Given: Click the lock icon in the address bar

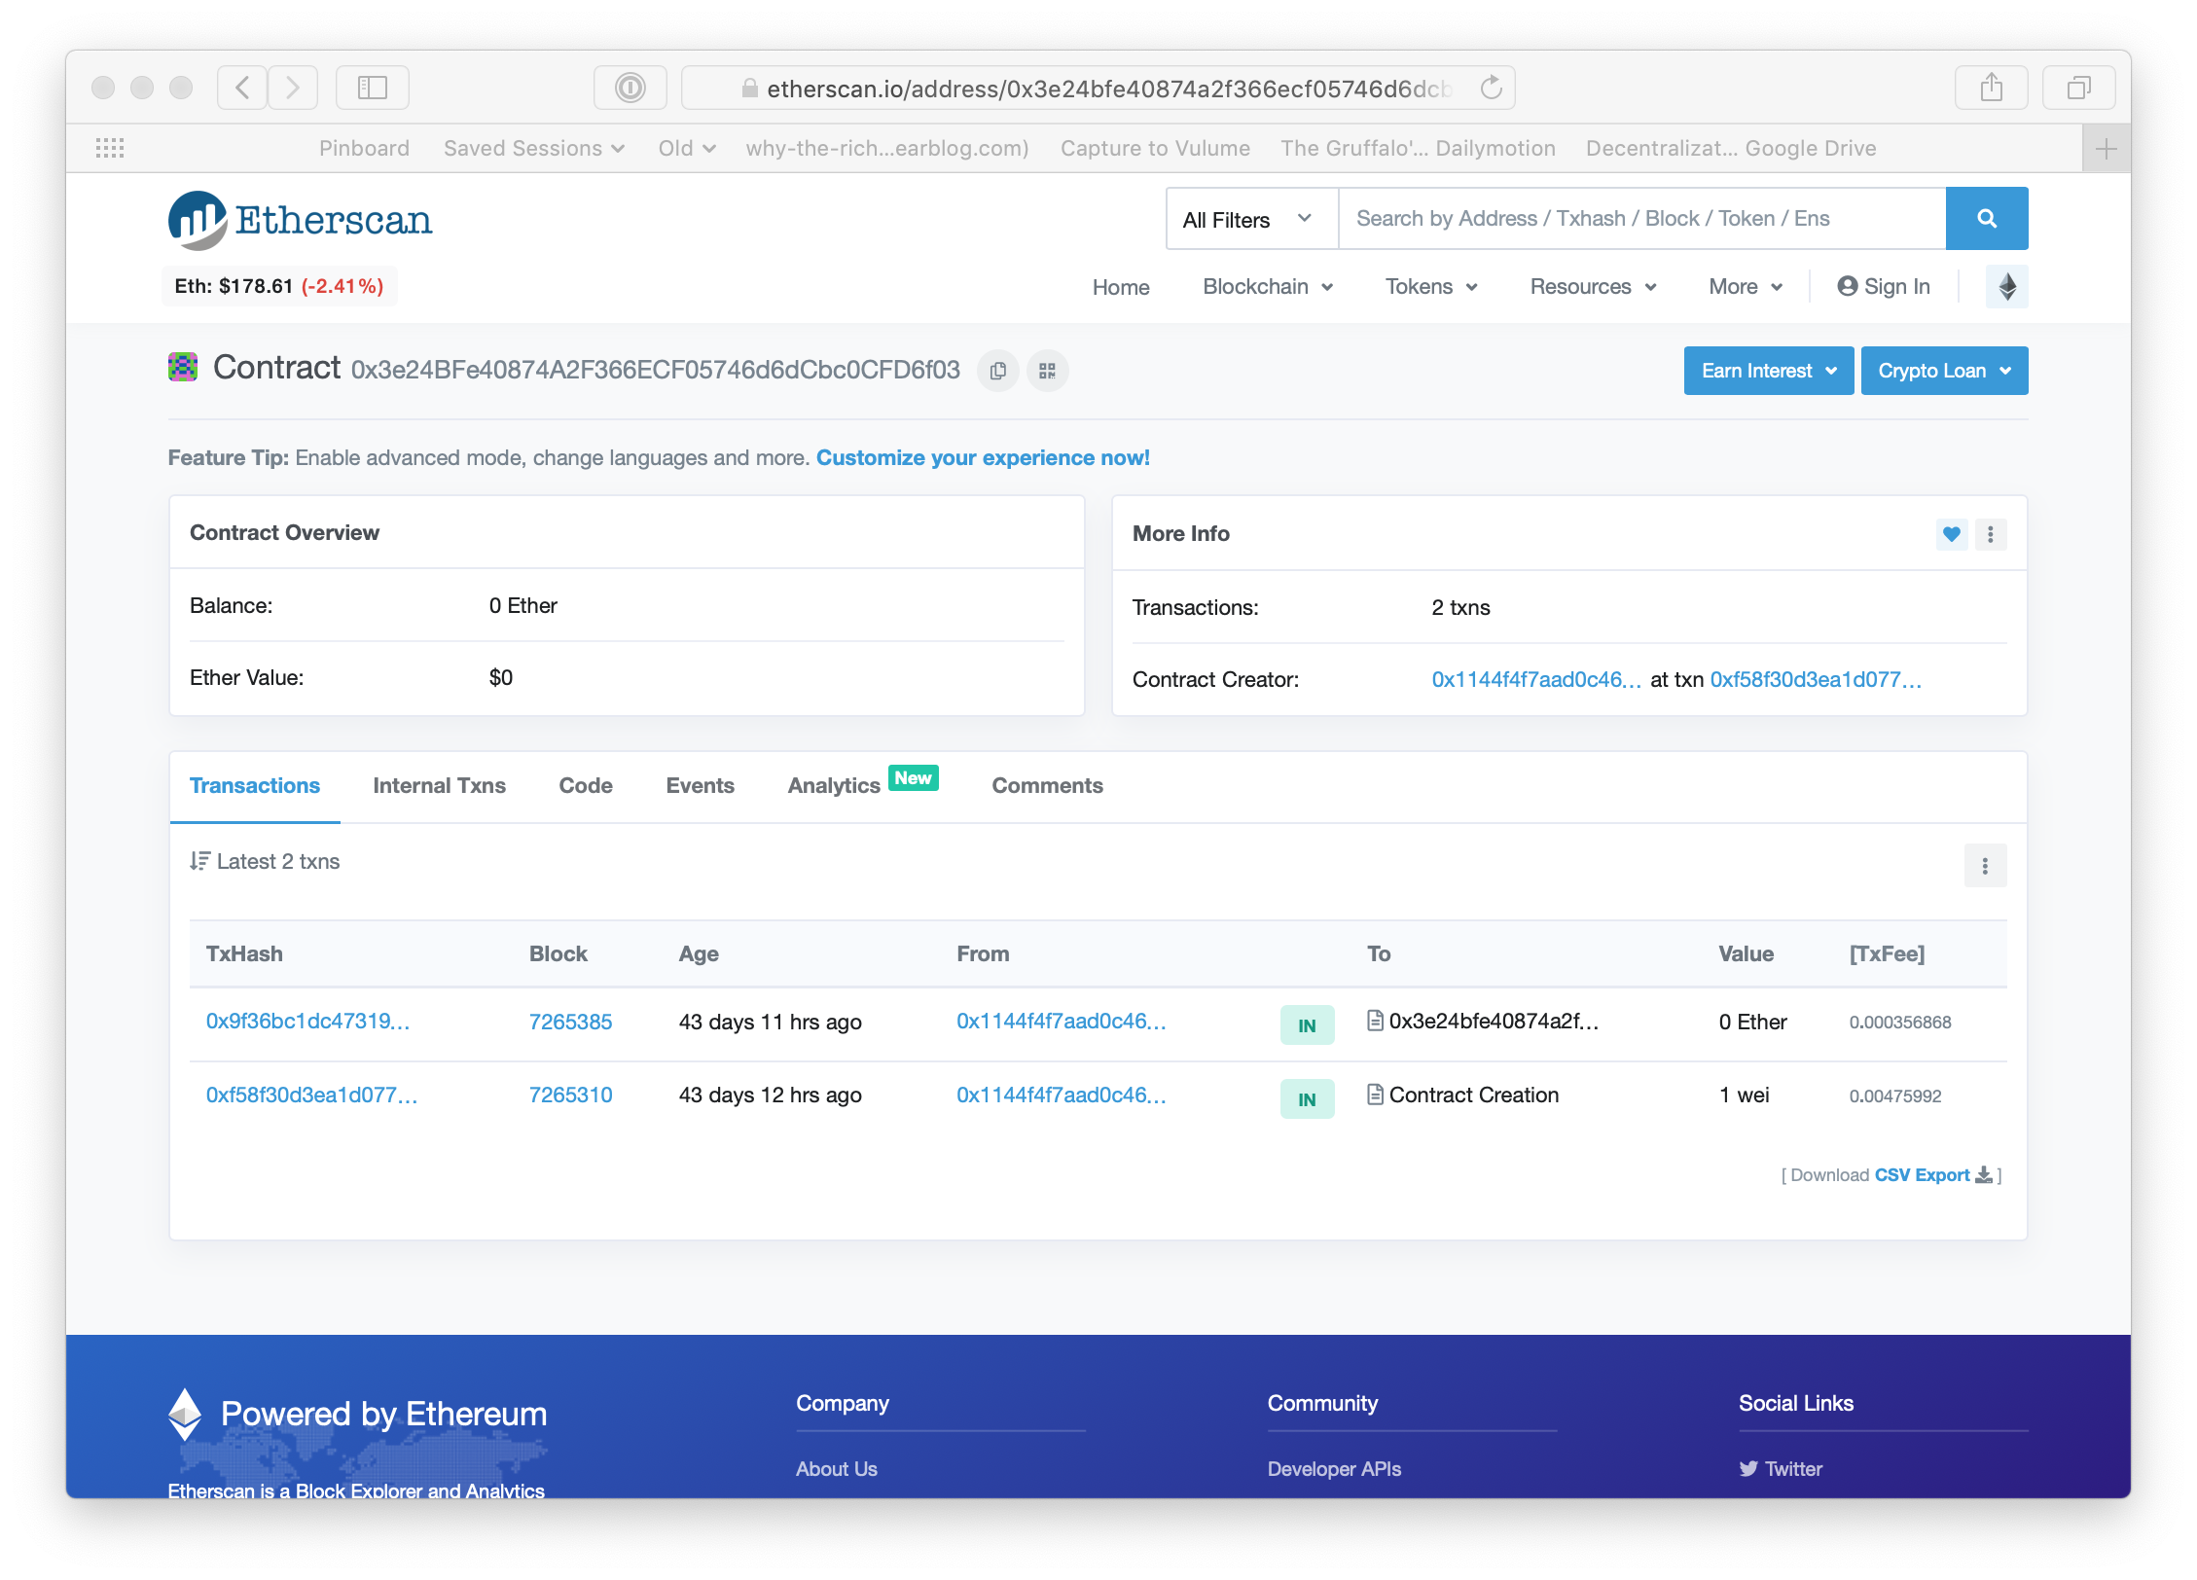Looking at the screenshot, I should click(749, 89).
